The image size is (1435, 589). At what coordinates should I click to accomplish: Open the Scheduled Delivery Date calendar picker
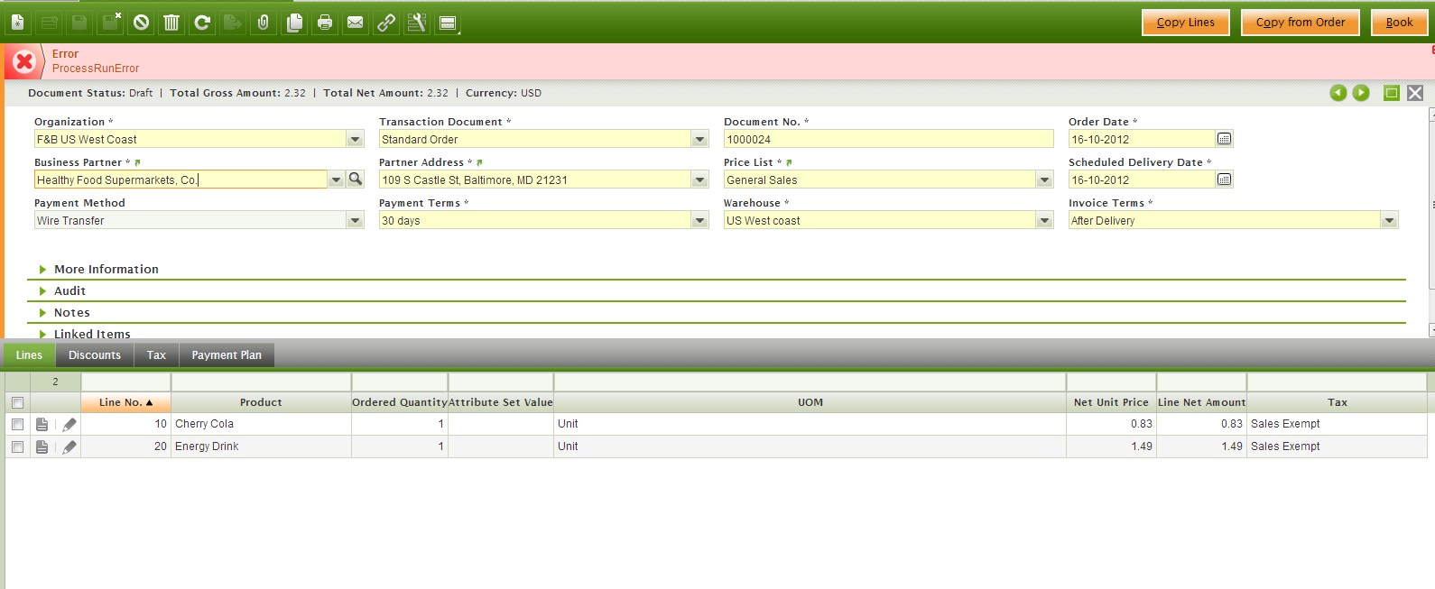pos(1224,179)
